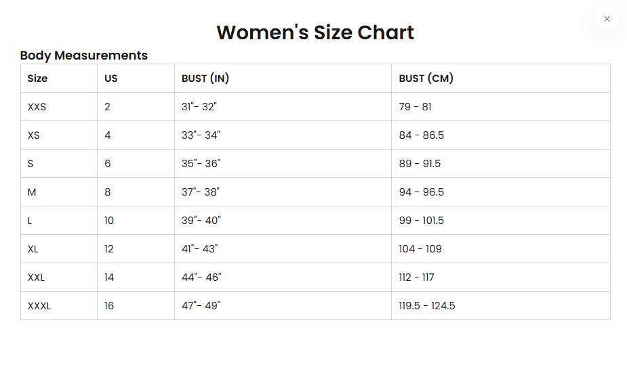The image size is (627, 379).
Task: Select the M size cell
Action: [32, 192]
